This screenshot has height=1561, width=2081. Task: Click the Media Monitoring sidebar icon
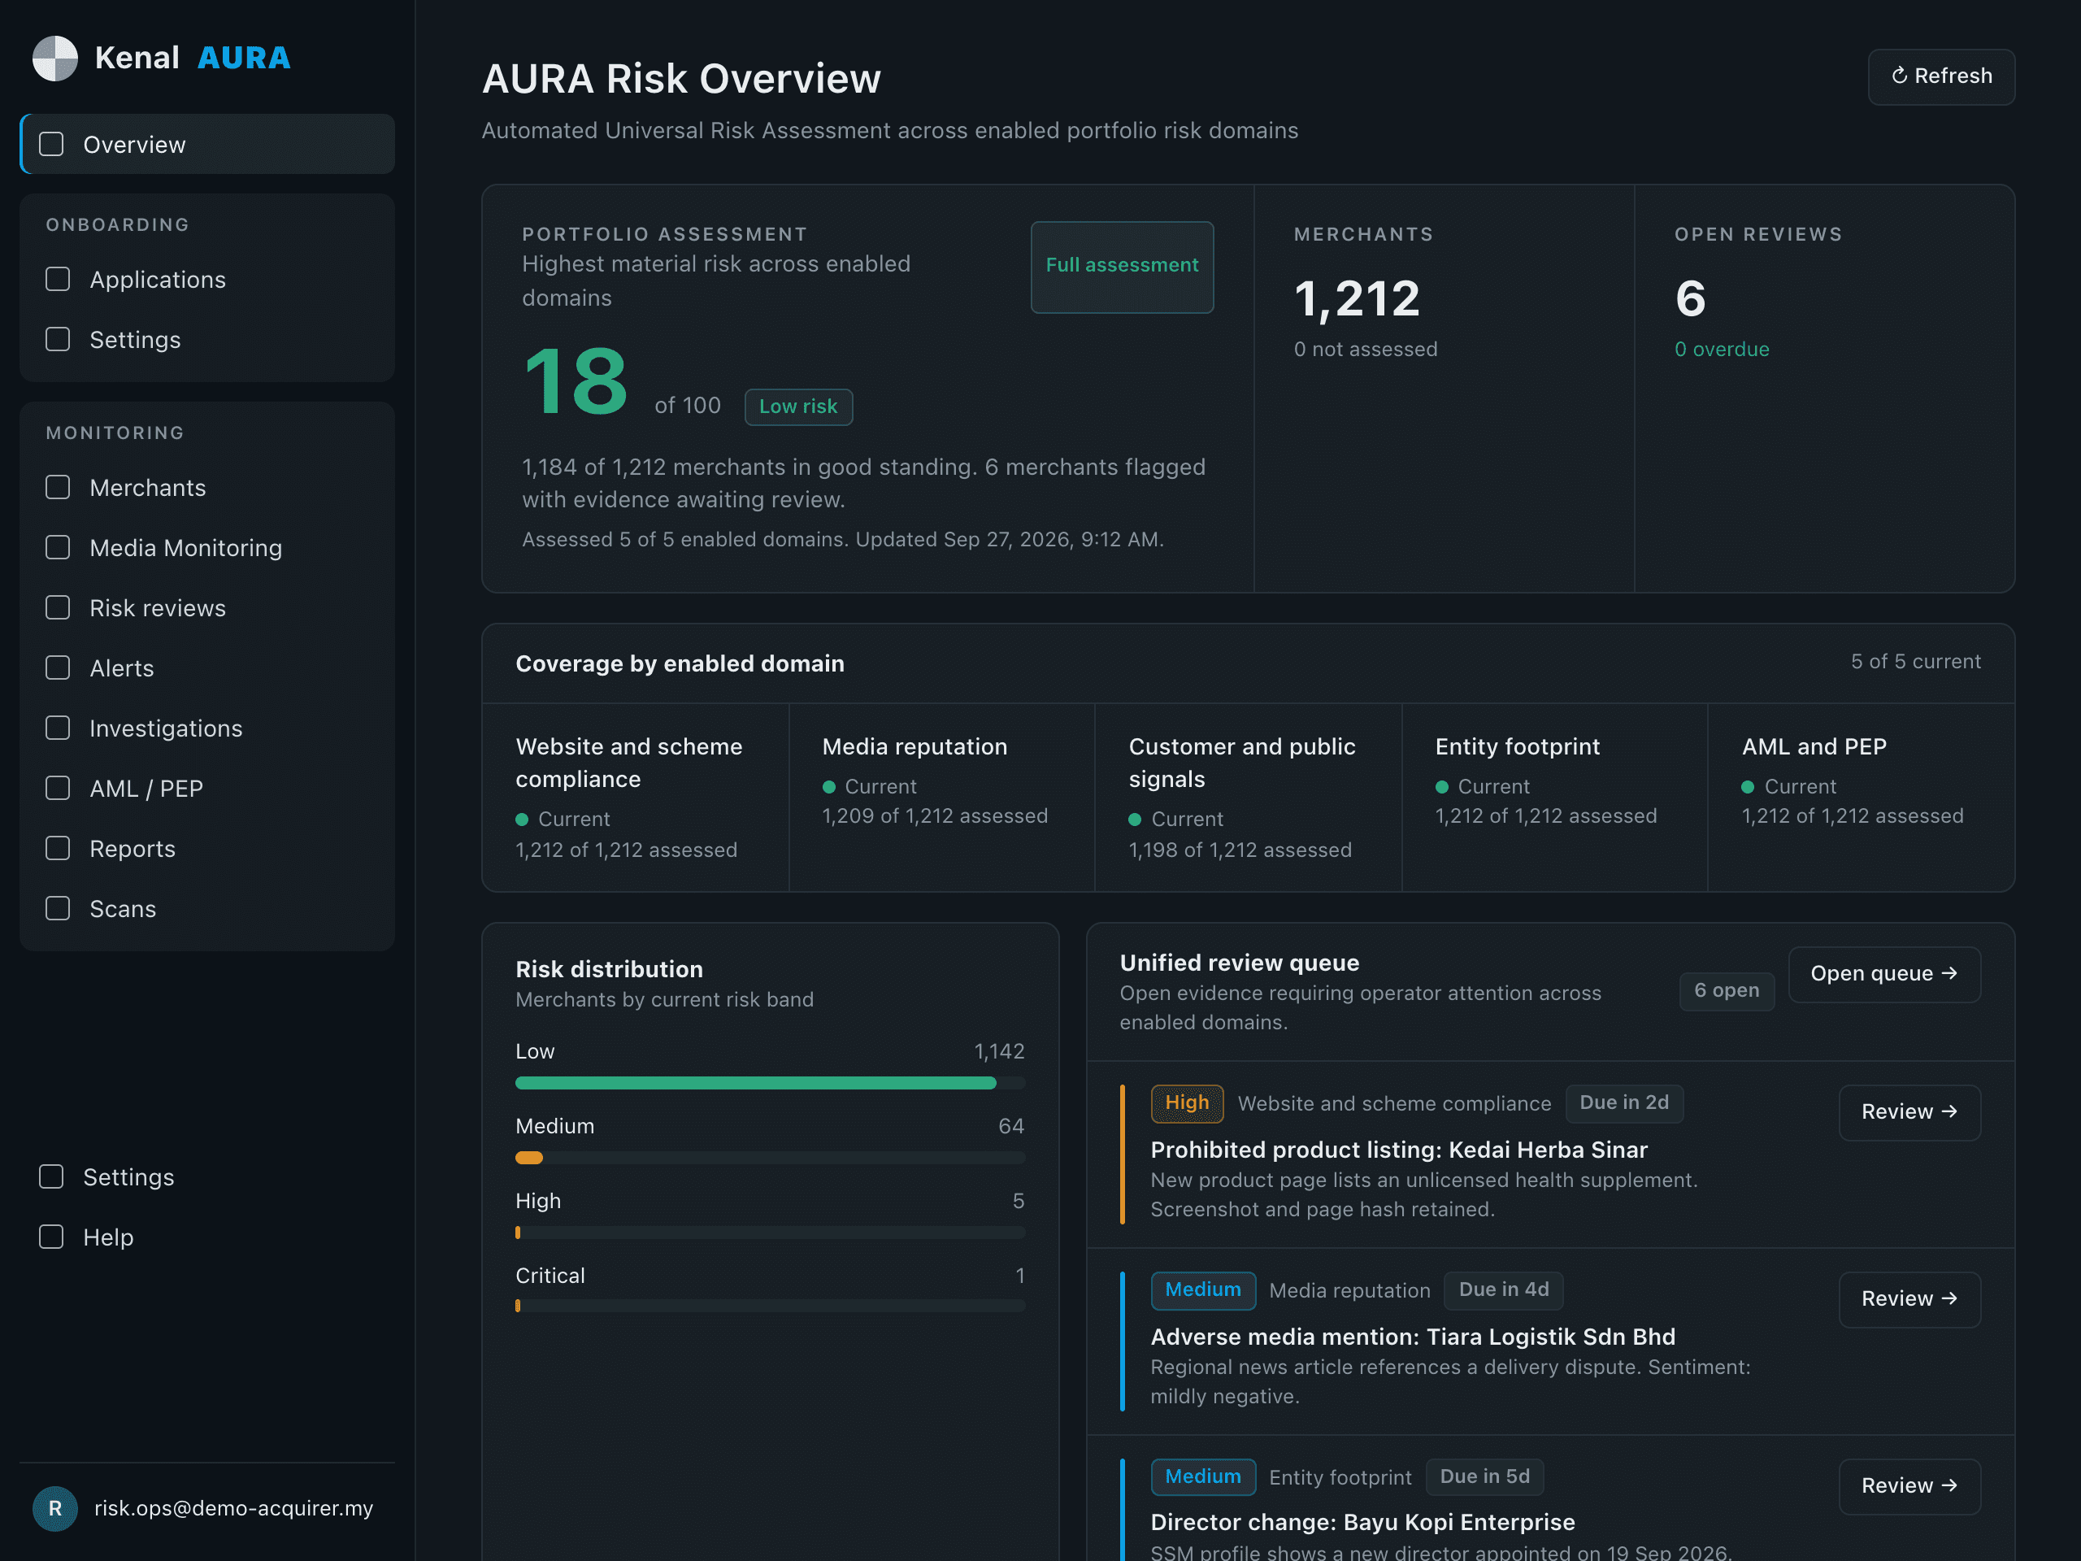point(59,548)
